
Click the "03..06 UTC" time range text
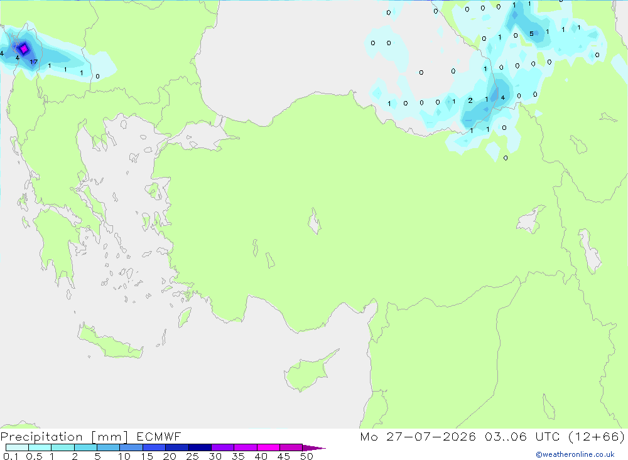tap(521, 436)
